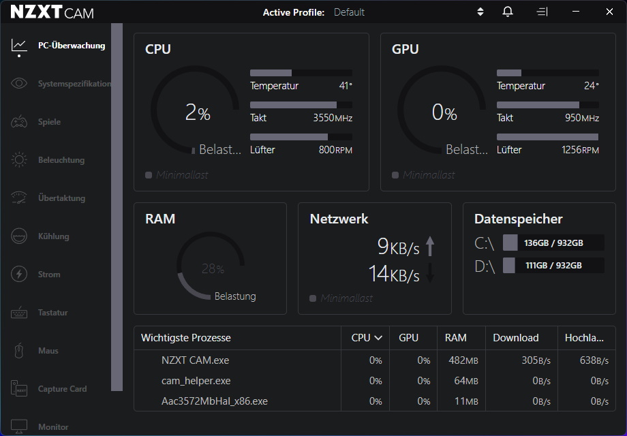Click the 1256RPM GPU fan value
Viewport: 627px width, 436px height.
click(x=580, y=150)
